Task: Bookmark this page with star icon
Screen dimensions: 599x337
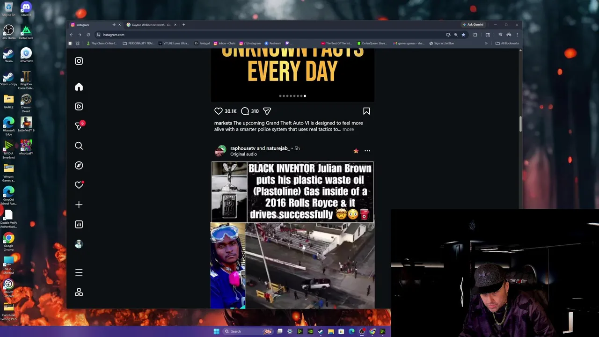Action: pos(463,35)
